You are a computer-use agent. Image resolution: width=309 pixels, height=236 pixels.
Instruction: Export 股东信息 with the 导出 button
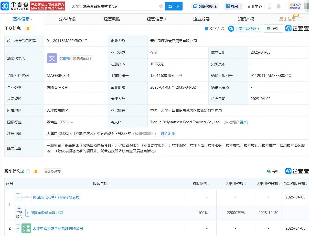(273, 171)
